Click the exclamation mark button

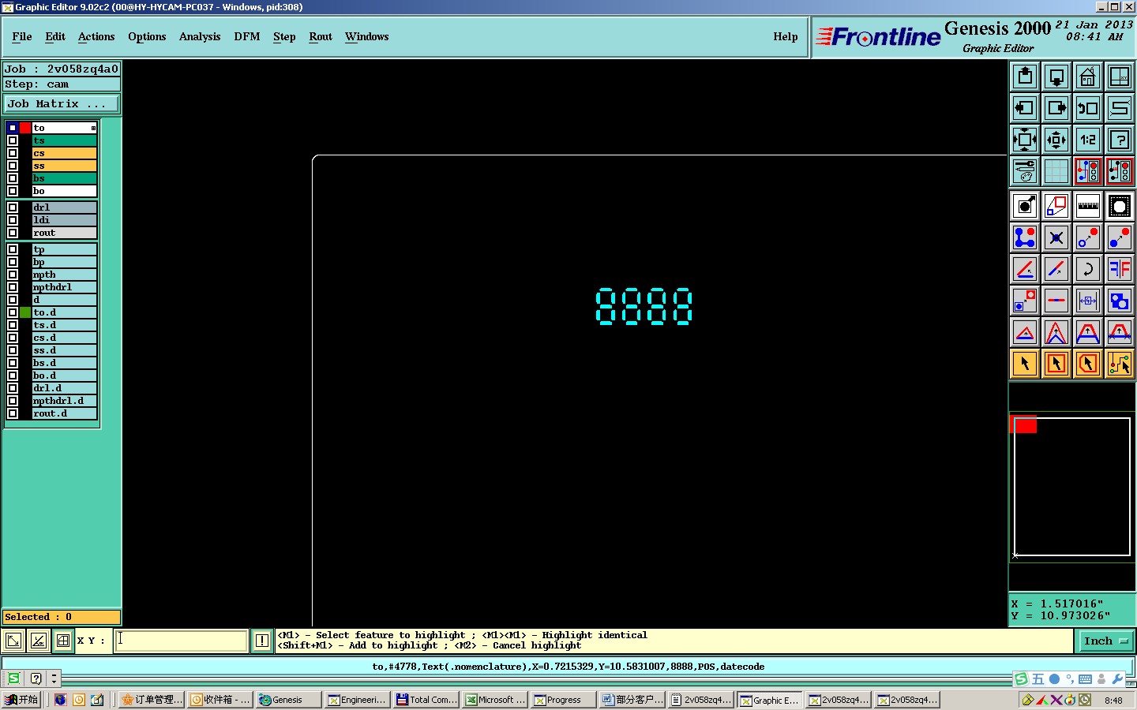[x=262, y=641]
